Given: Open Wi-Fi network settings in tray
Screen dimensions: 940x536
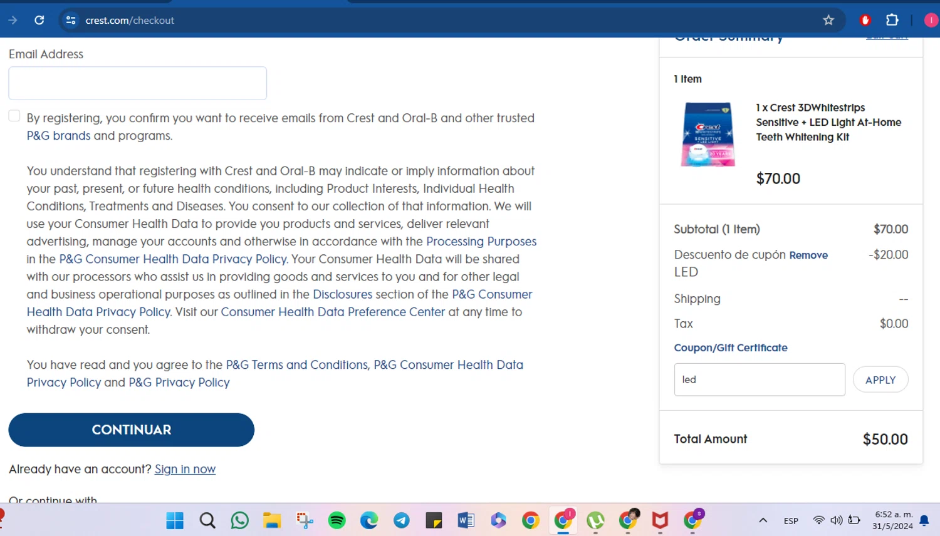Looking at the screenshot, I should tap(818, 520).
